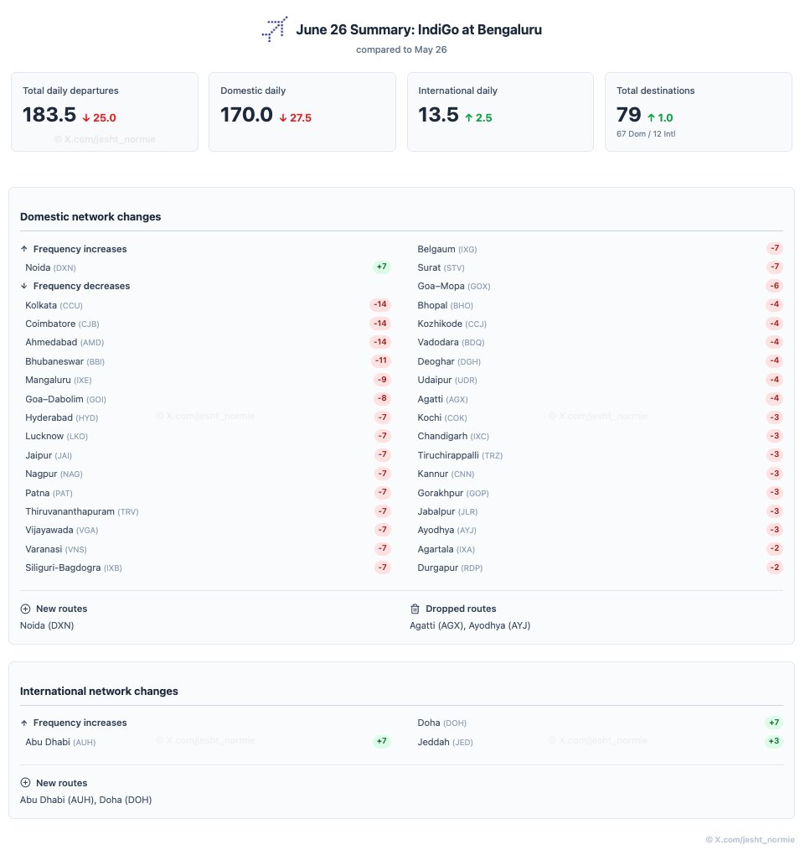Click the up arrow by international Frequency increases
Image resolution: width=805 pixels, height=850 pixels.
(x=23, y=723)
